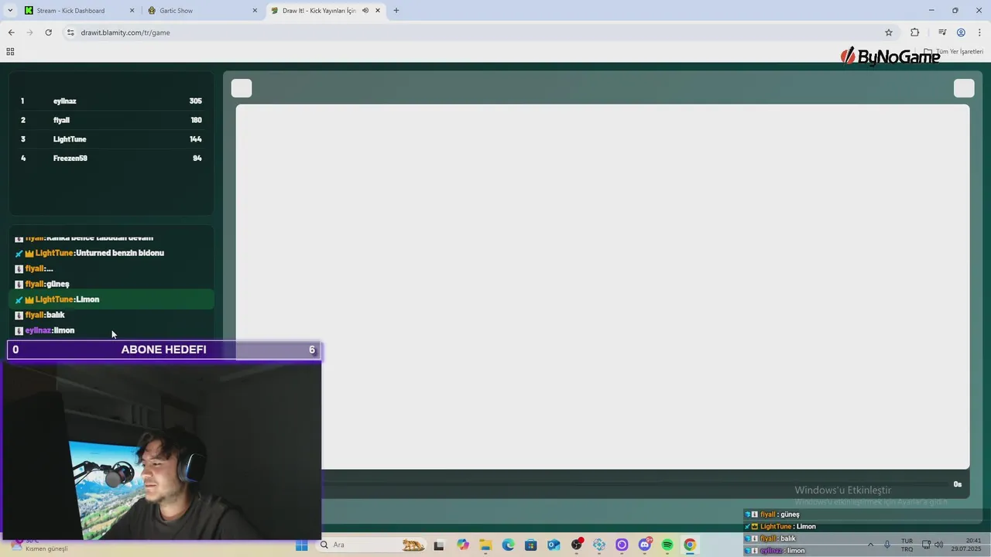Click the score 94 next to Freezen59
This screenshot has height=557, width=991.
pos(197,158)
